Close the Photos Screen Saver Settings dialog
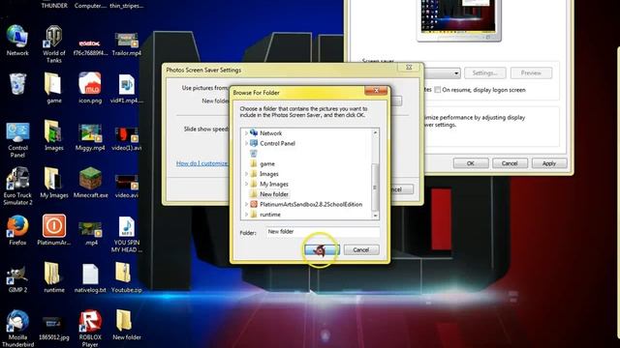620x348 pixels. pos(409,68)
